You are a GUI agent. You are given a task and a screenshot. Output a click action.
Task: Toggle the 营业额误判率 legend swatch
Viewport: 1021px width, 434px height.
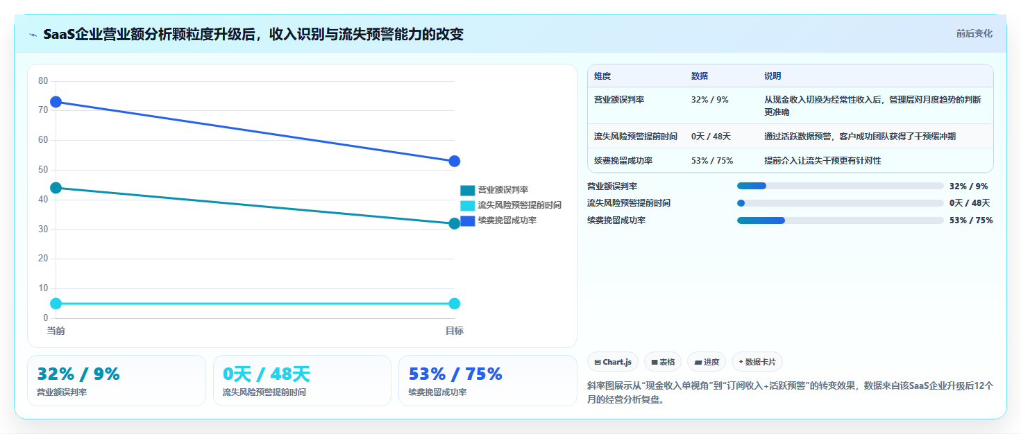pyautogui.click(x=468, y=190)
